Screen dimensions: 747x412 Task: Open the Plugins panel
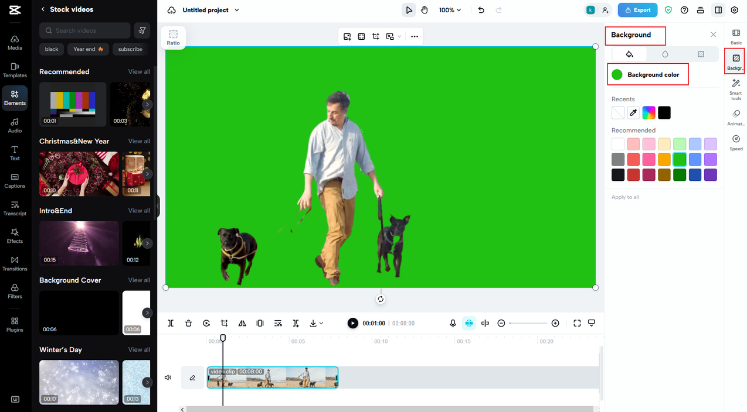tap(15, 324)
